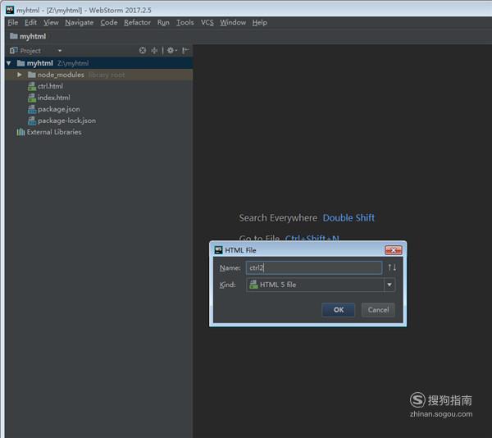This screenshot has height=438, width=492.
Task: Open Project panel settings gear
Action: (171, 51)
